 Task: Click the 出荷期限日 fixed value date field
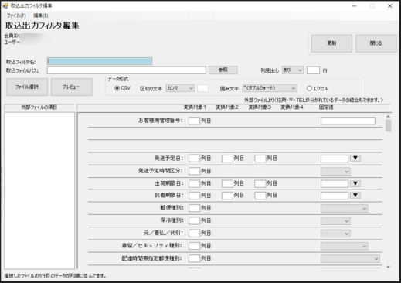335,183
